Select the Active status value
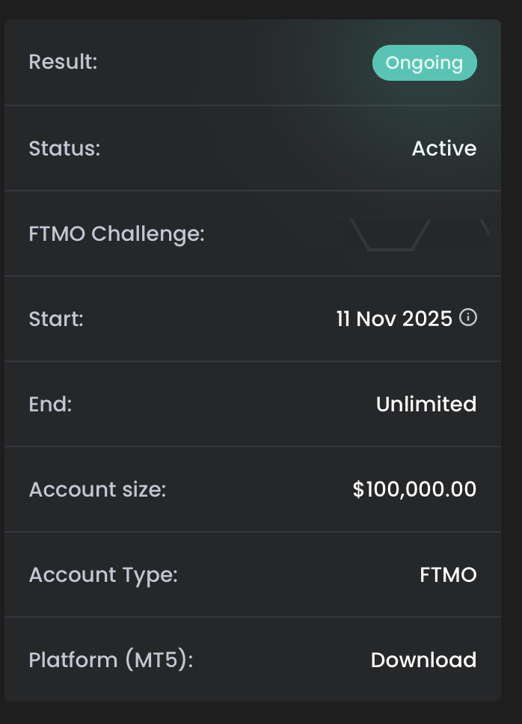Image resolution: width=522 pixels, height=724 pixels. pyautogui.click(x=443, y=148)
